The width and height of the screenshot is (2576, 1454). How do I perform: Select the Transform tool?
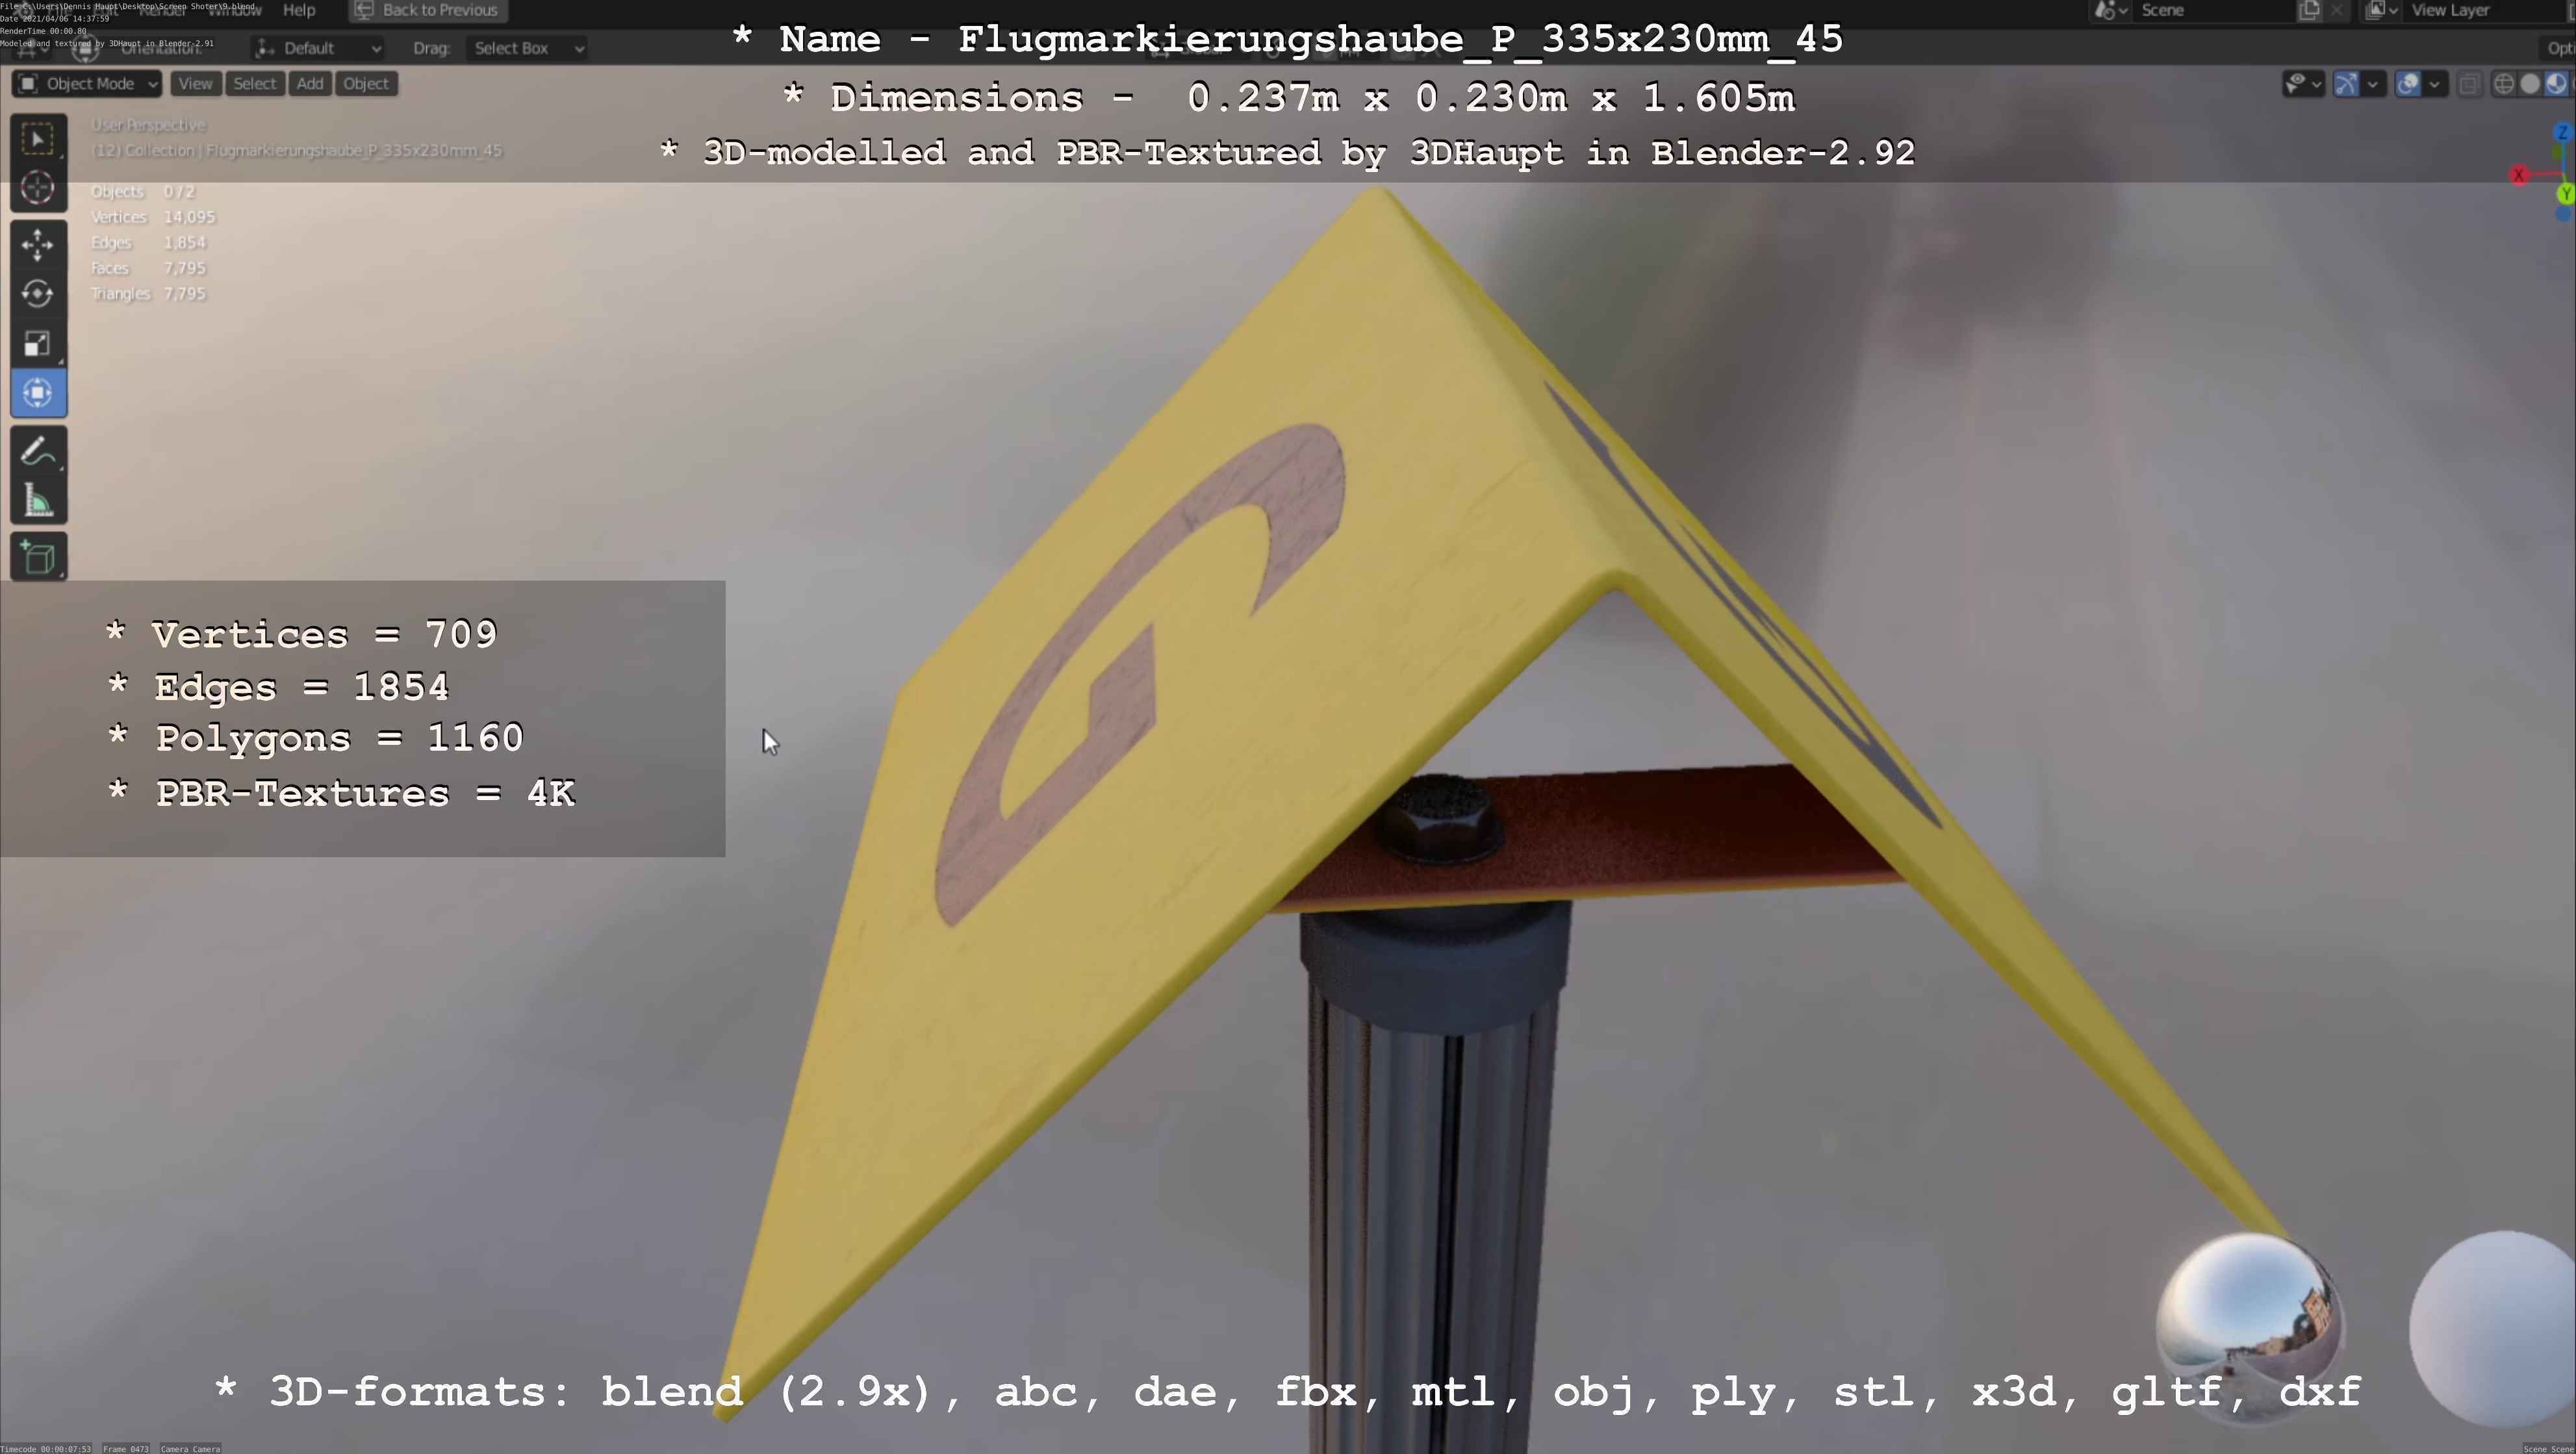click(x=38, y=393)
